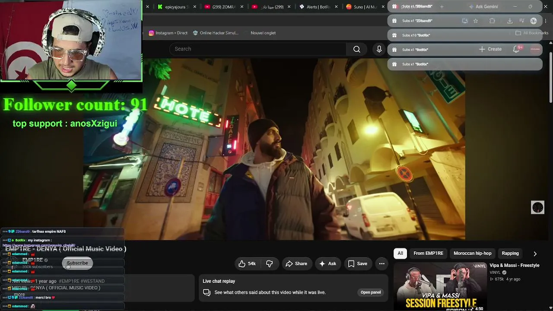The image size is (553, 311).
Task: Open the All Bookmarks folder
Action: (532, 33)
